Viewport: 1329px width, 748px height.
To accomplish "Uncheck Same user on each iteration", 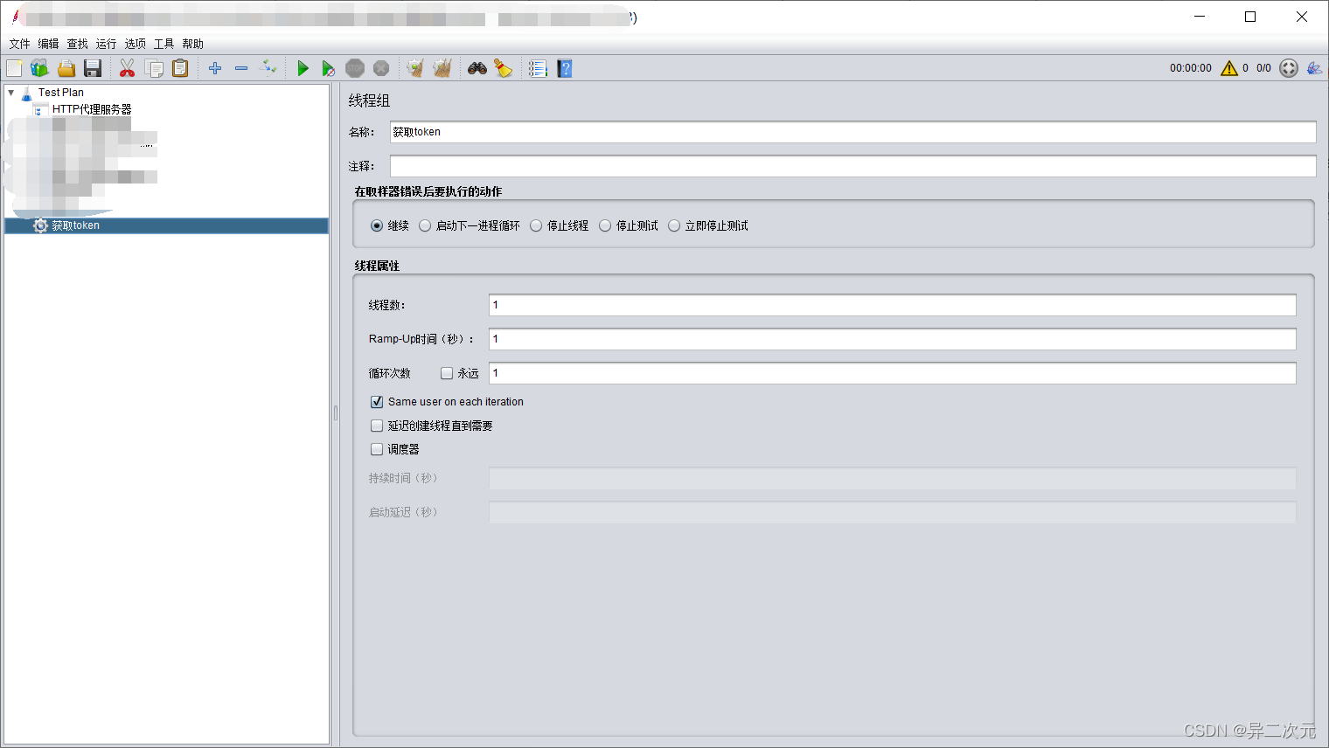I will 377,402.
